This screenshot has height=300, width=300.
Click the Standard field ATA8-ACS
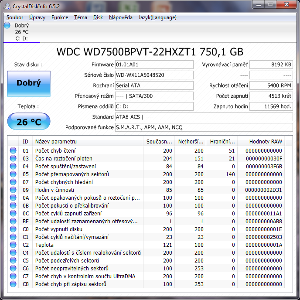(204, 117)
